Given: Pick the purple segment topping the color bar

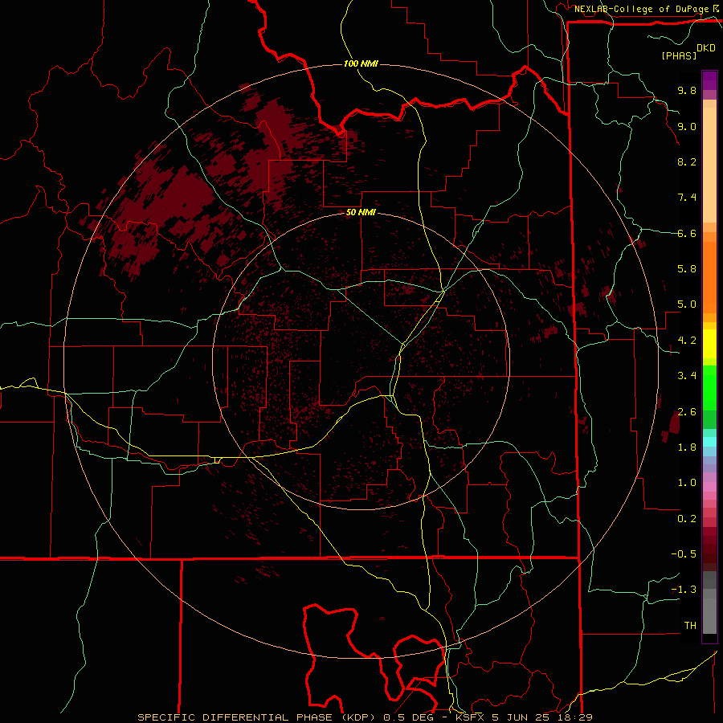Looking at the screenshot, I should (709, 80).
